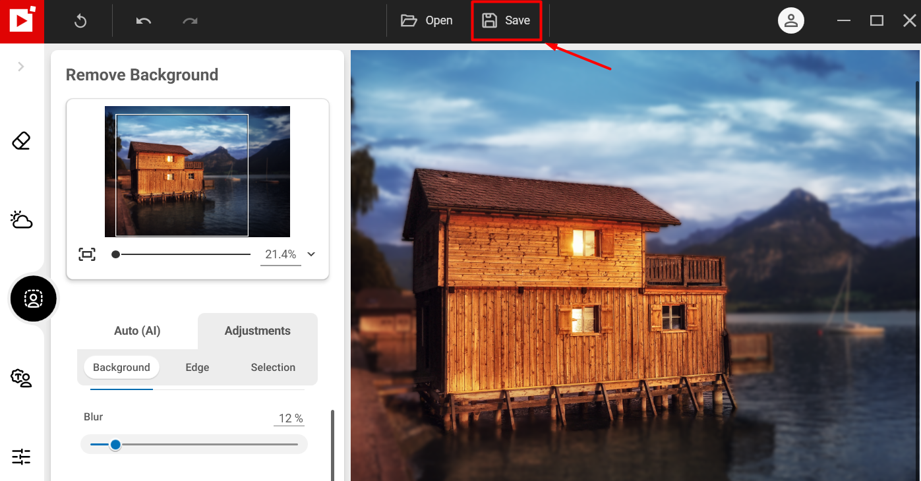921x481 pixels.
Task: Expand the left sidebar with the chevron
Action: (21, 67)
